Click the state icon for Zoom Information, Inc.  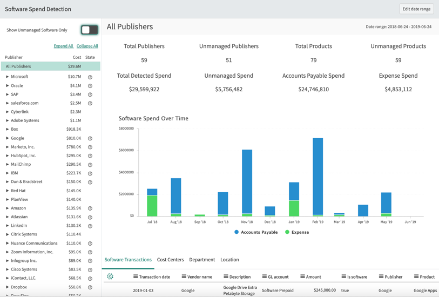pos(90,252)
